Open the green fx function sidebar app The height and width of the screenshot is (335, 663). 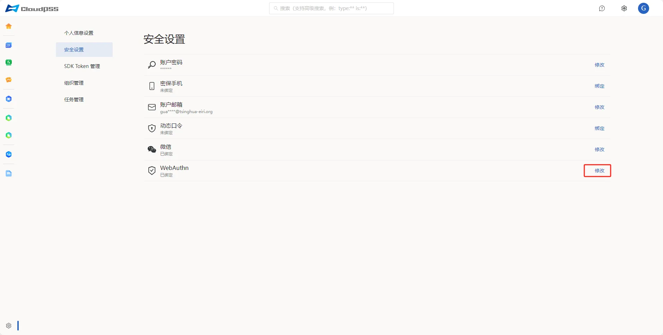pos(9,62)
